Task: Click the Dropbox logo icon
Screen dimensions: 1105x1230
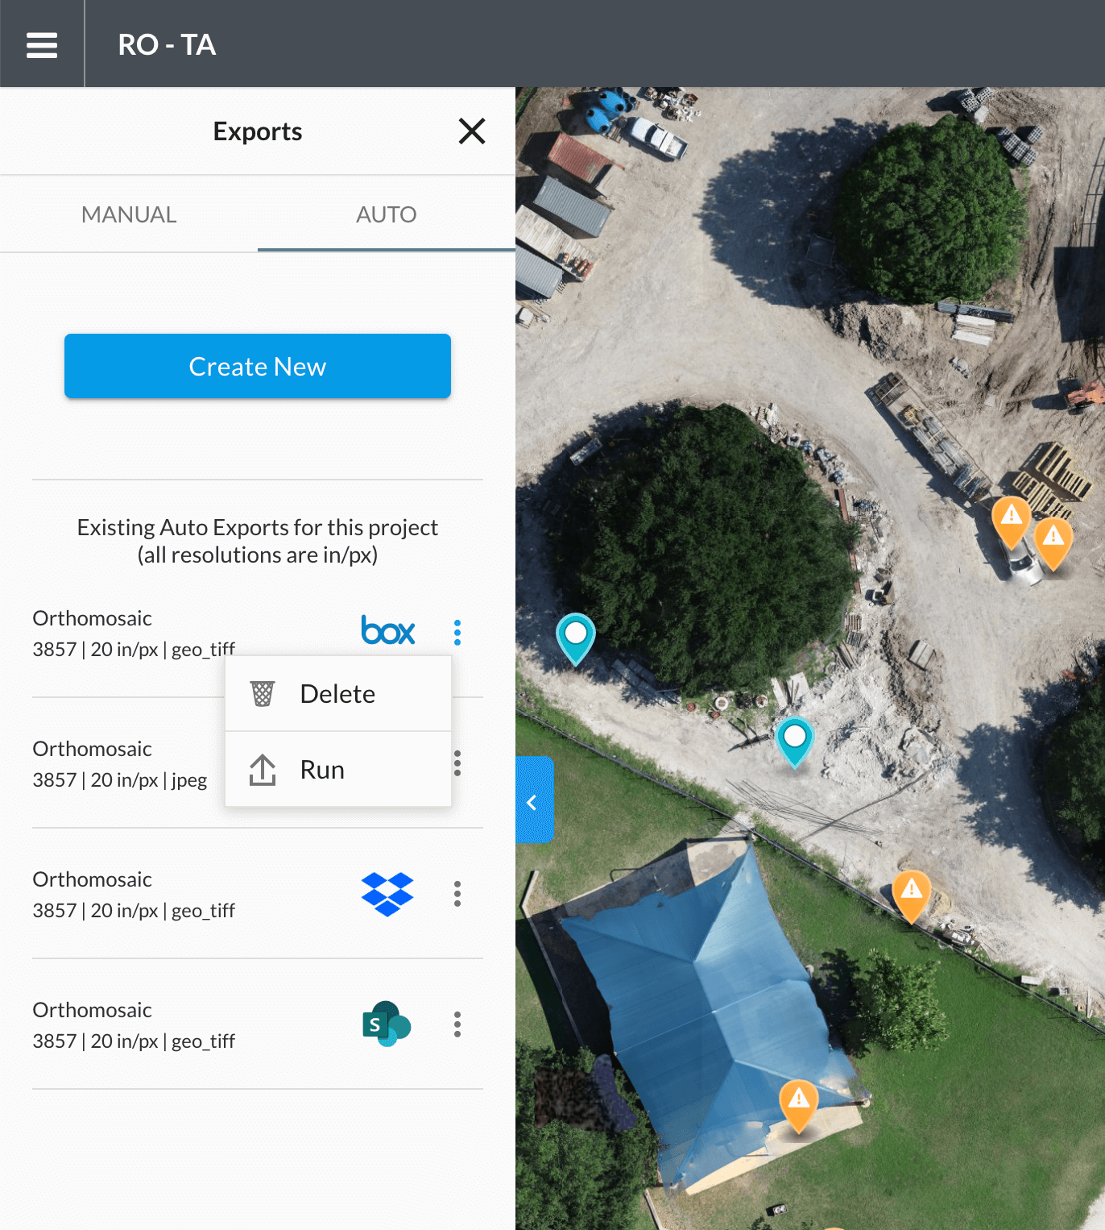Action: (387, 894)
